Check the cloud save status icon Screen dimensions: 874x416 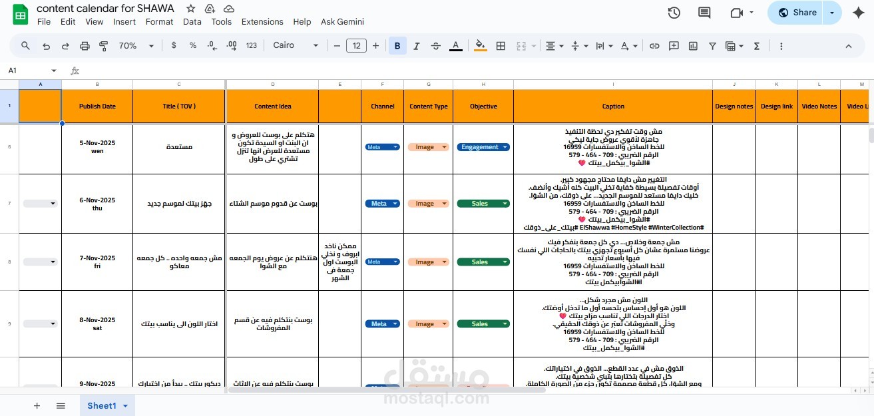229,9
